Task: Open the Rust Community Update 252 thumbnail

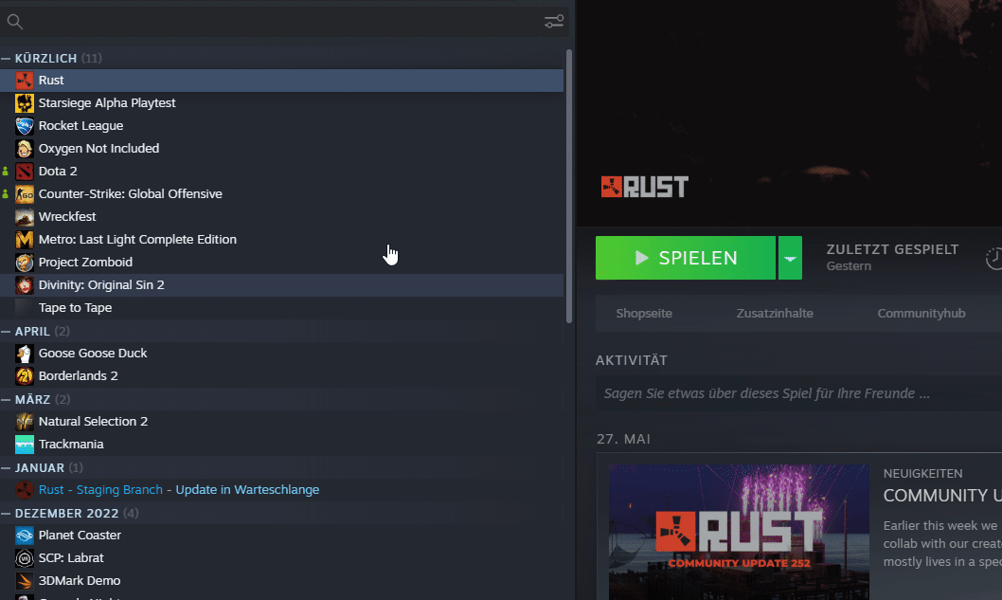Action: tap(739, 532)
